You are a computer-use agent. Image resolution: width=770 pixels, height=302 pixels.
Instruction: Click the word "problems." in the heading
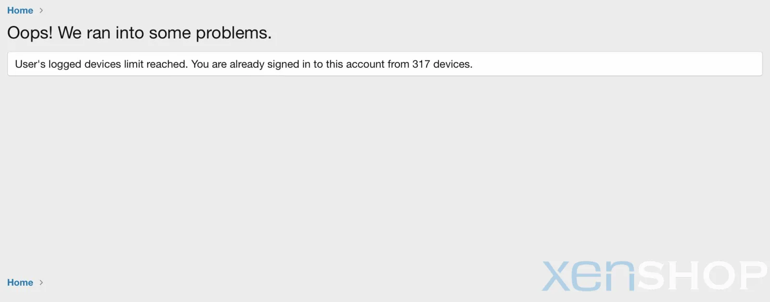coord(233,33)
